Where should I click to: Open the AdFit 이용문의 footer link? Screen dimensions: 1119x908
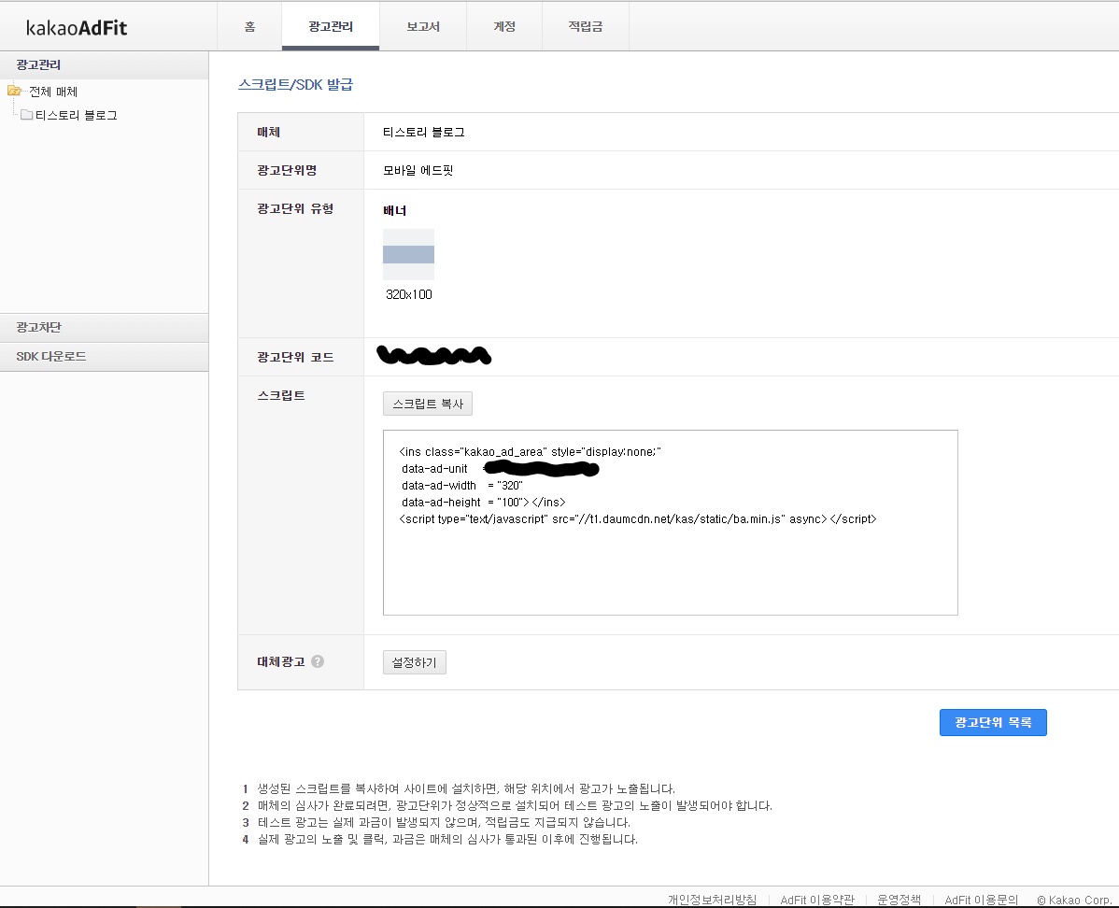point(982,900)
